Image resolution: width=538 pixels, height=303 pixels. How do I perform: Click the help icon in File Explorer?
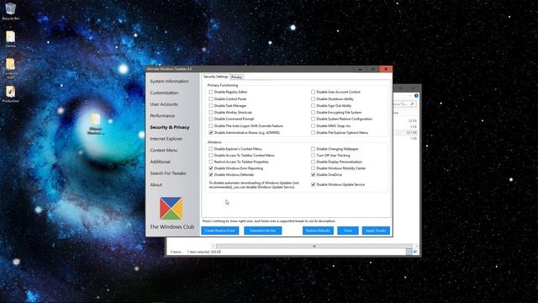416,95
